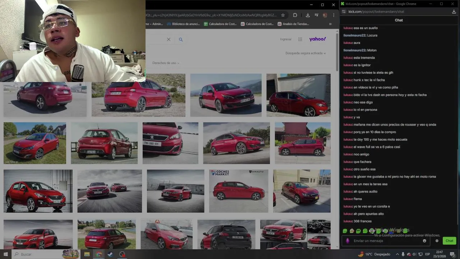
Task: Open the black and red Peugeot thumbnail
Action: click(226, 234)
